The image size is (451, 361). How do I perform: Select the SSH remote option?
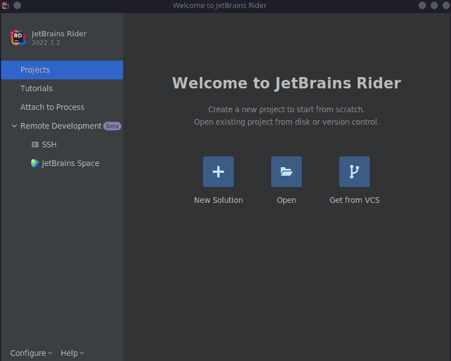point(62,145)
